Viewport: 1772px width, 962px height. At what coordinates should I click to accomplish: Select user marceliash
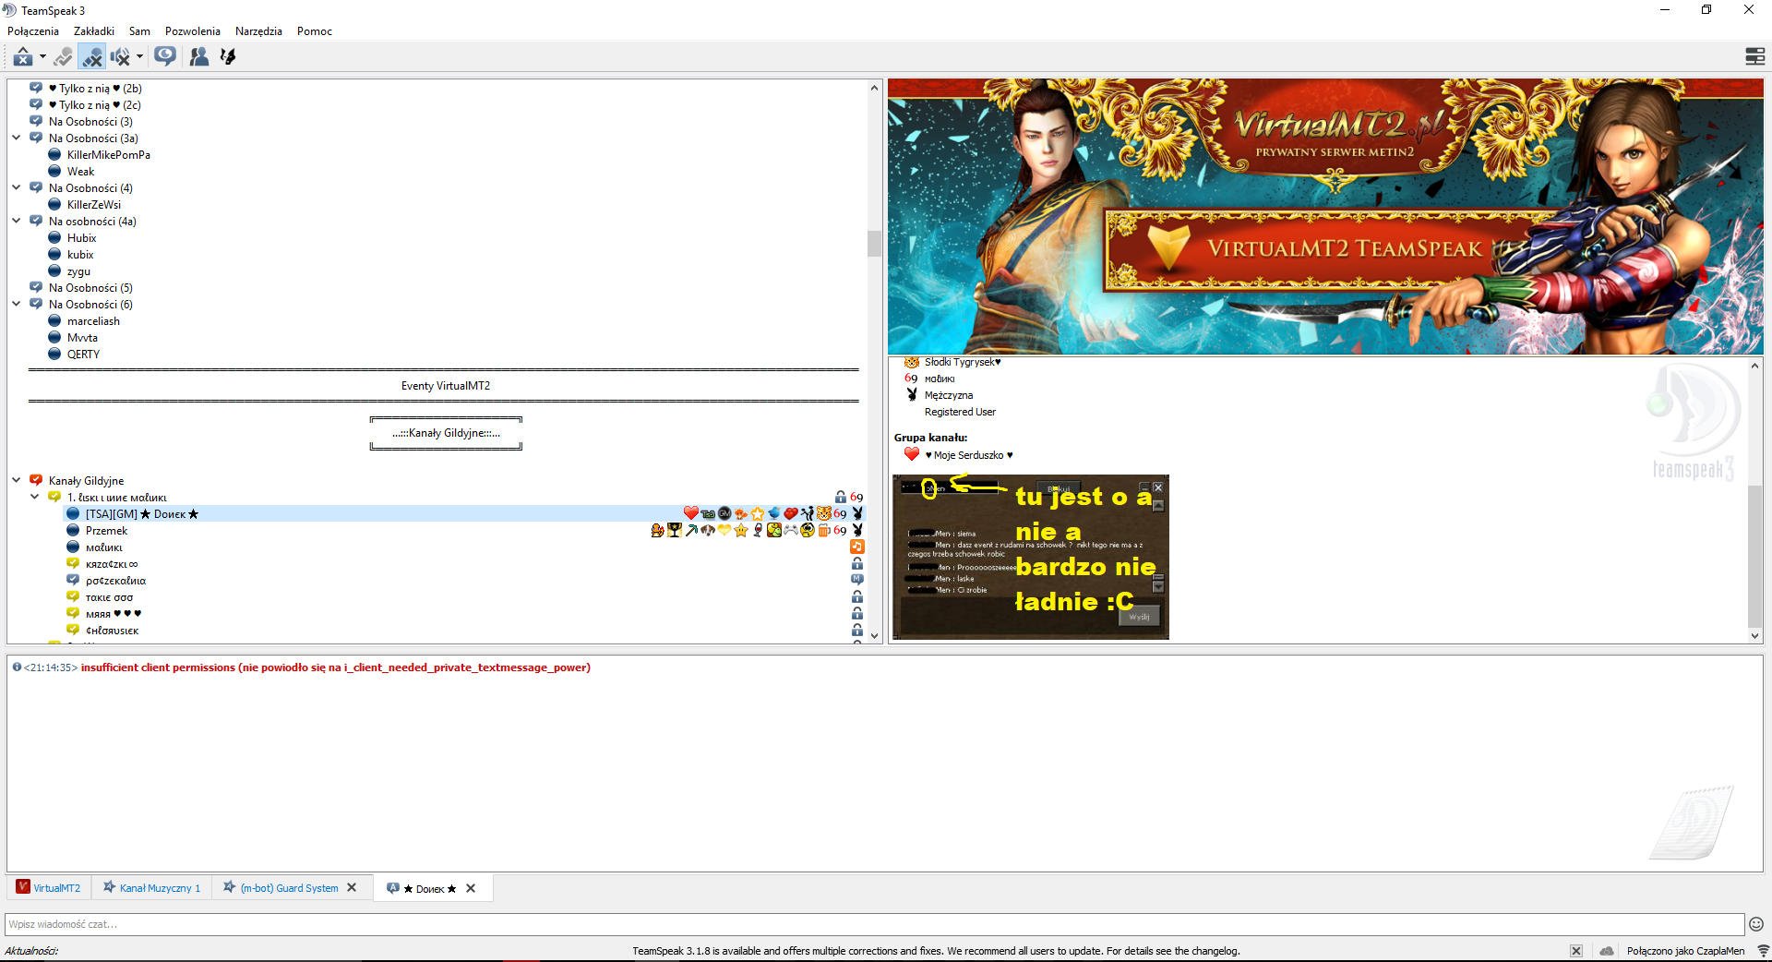click(x=93, y=321)
